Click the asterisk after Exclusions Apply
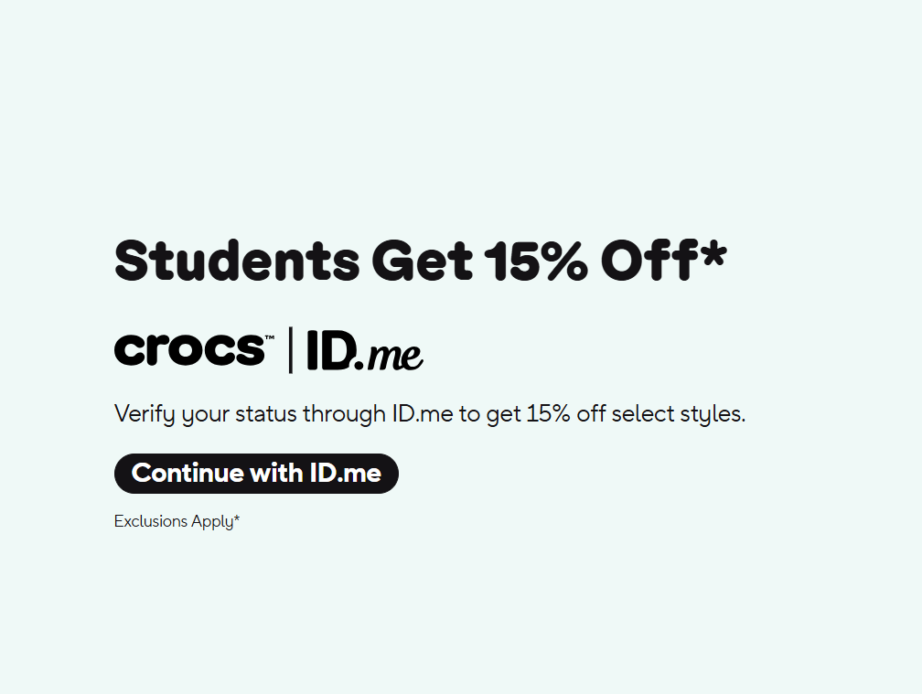This screenshot has height=694, width=922. point(236,518)
